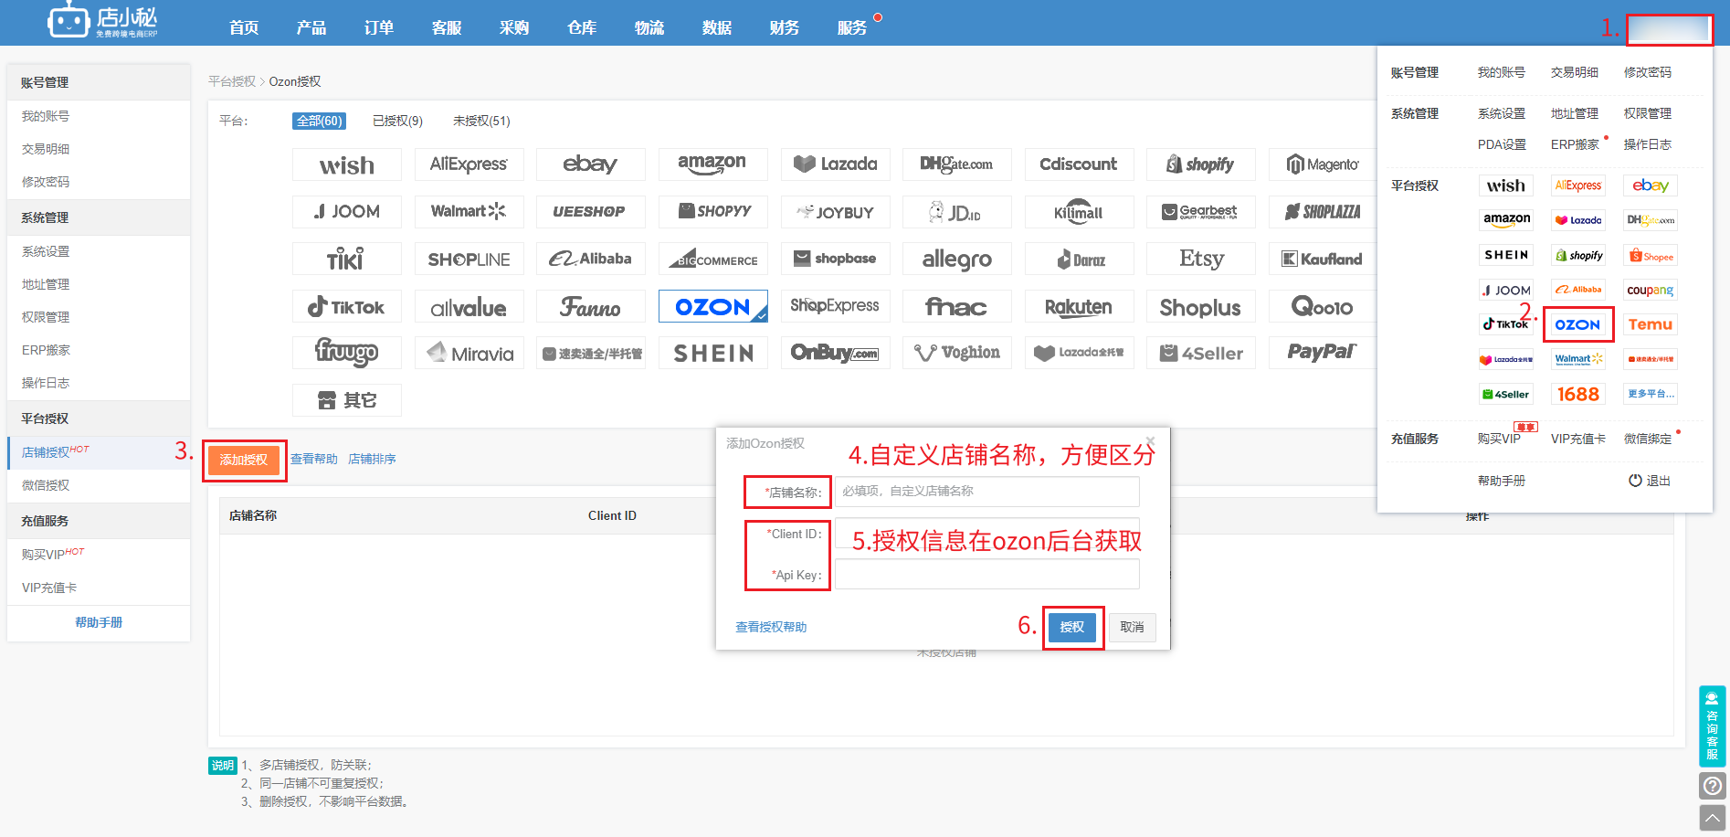Screen dimensions: 1730x837
Task: Select the PayPal platform tile
Action: tap(1322, 353)
